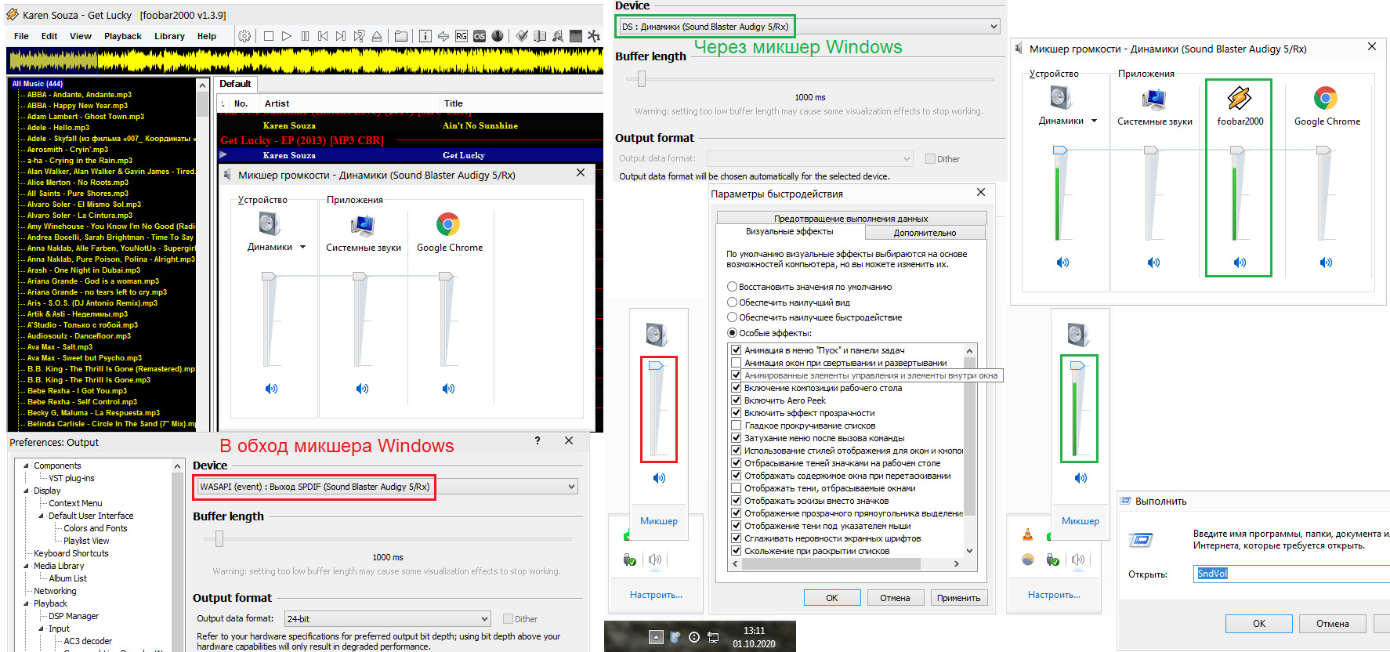Viewport: 1390px width, 652px height.
Task: Click the double arrow convert icon in toolbar
Action: (x=443, y=36)
